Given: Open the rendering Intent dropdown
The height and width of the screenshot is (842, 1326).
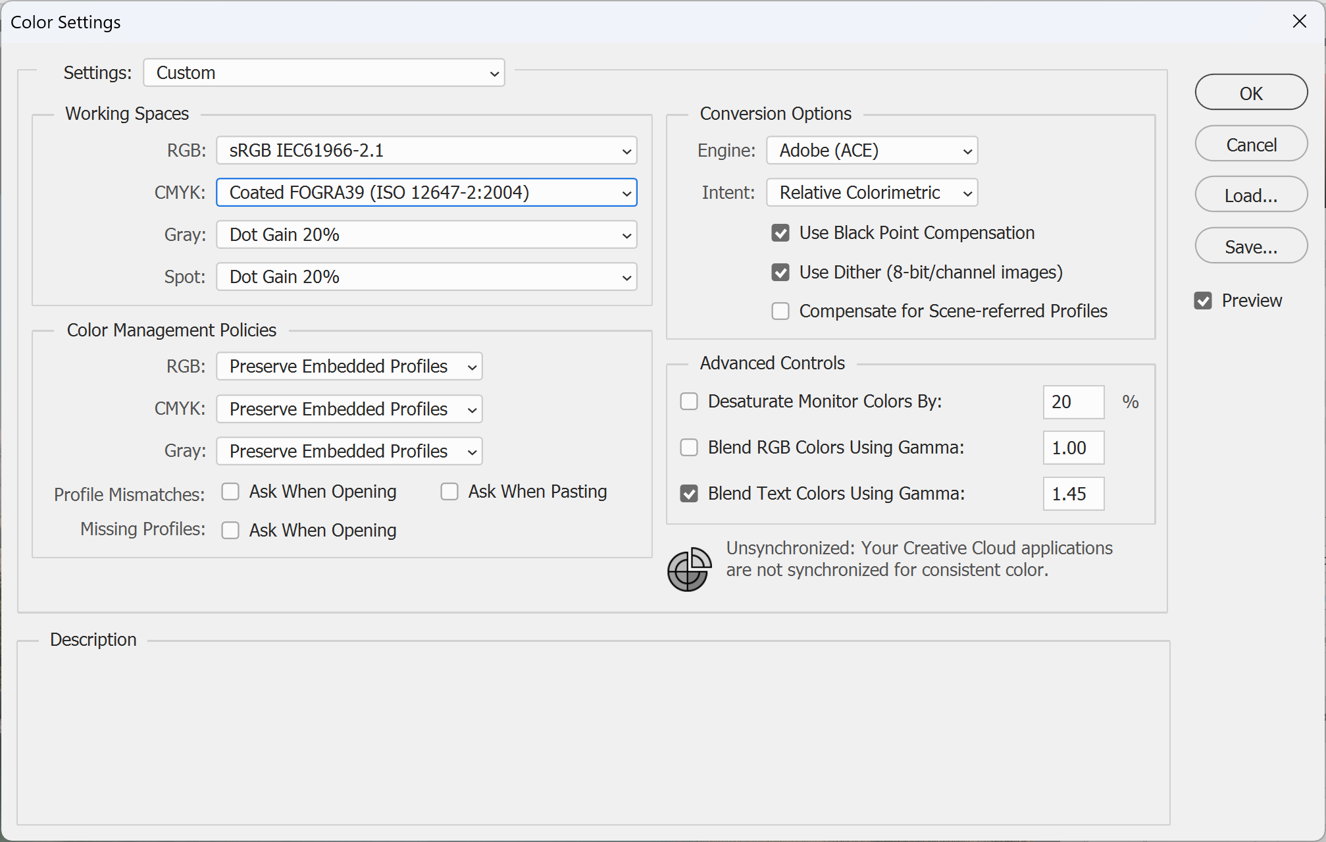Looking at the screenshot, I should coord(872,193).
